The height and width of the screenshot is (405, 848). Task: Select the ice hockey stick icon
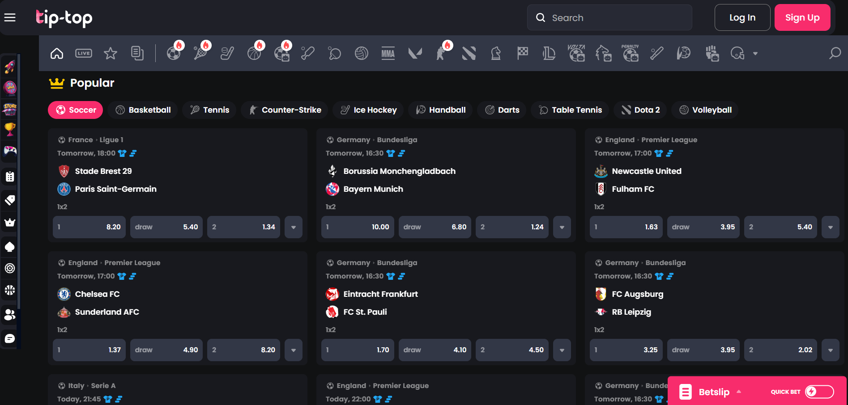(x=227, y=54)
